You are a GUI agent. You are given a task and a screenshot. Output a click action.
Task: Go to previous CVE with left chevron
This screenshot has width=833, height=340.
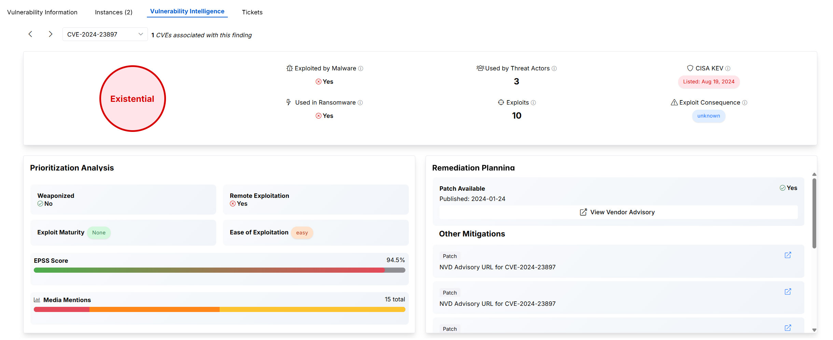coord(30,34)
